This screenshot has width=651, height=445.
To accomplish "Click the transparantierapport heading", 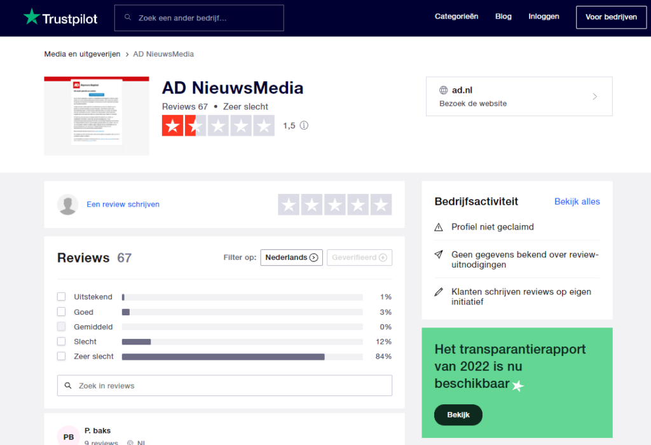I will (510, 366).
